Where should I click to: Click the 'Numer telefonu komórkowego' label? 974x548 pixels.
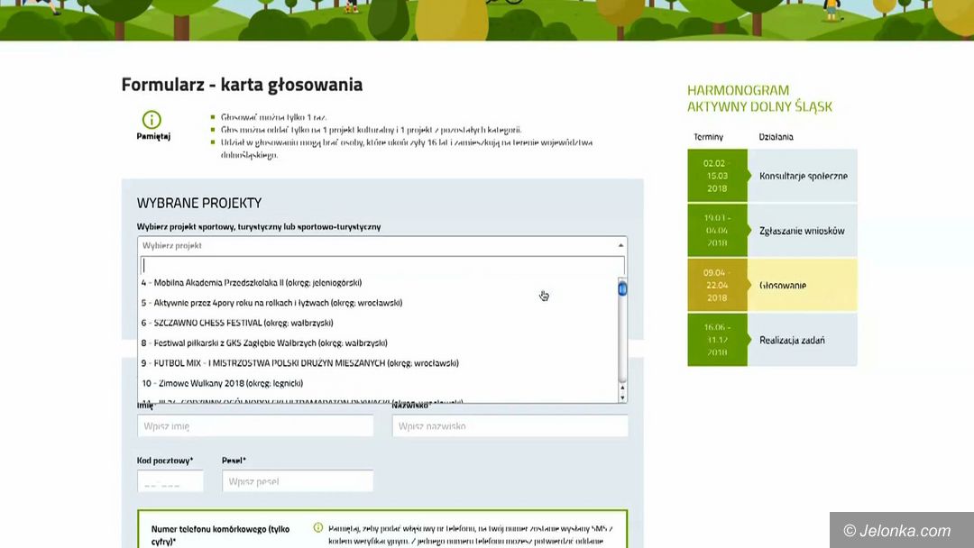click(221, 535)
